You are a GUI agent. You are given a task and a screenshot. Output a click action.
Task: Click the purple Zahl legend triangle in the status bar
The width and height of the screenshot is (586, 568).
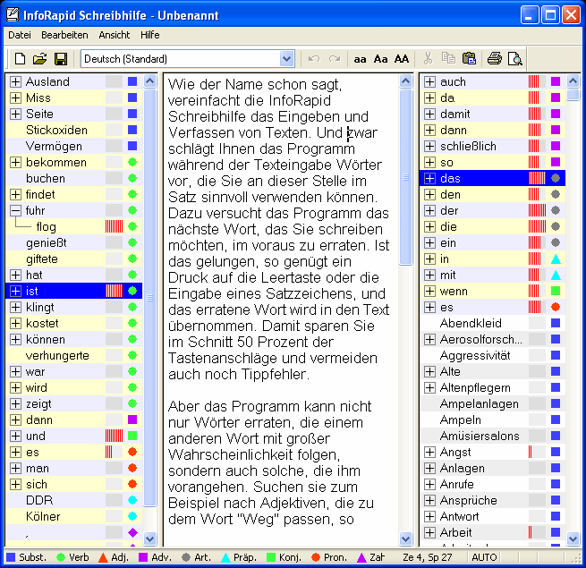[x=361, y=557]
